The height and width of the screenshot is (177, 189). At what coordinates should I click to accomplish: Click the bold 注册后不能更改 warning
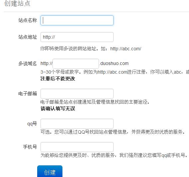58,79
